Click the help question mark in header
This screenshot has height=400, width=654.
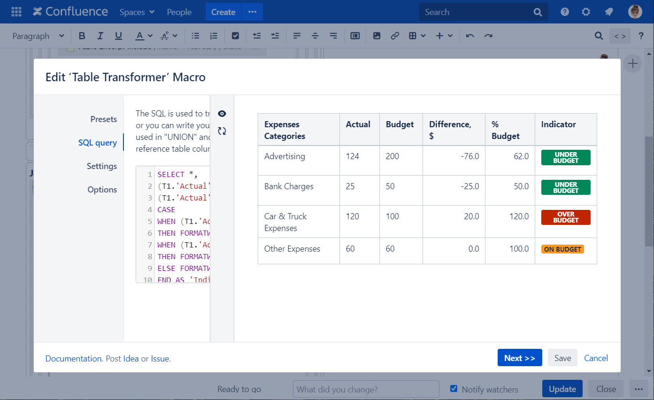coord(565,12)
